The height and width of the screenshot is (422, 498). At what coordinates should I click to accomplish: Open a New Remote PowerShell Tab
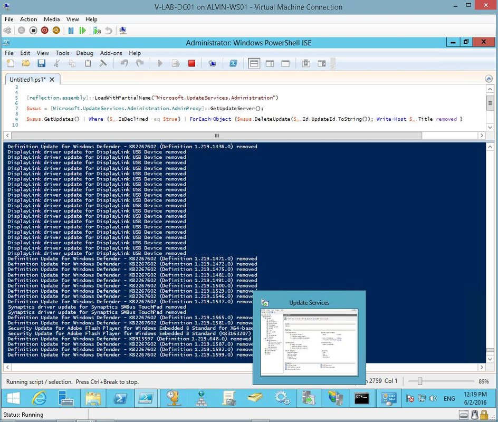coord(212,64)
